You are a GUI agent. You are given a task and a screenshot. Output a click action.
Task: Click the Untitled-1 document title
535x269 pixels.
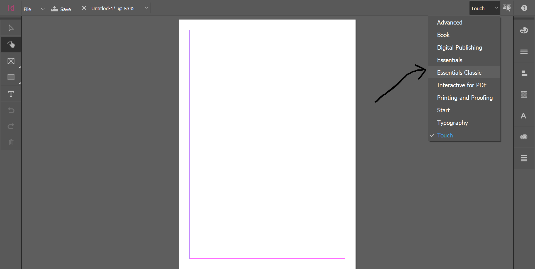(x=113, y=8)
